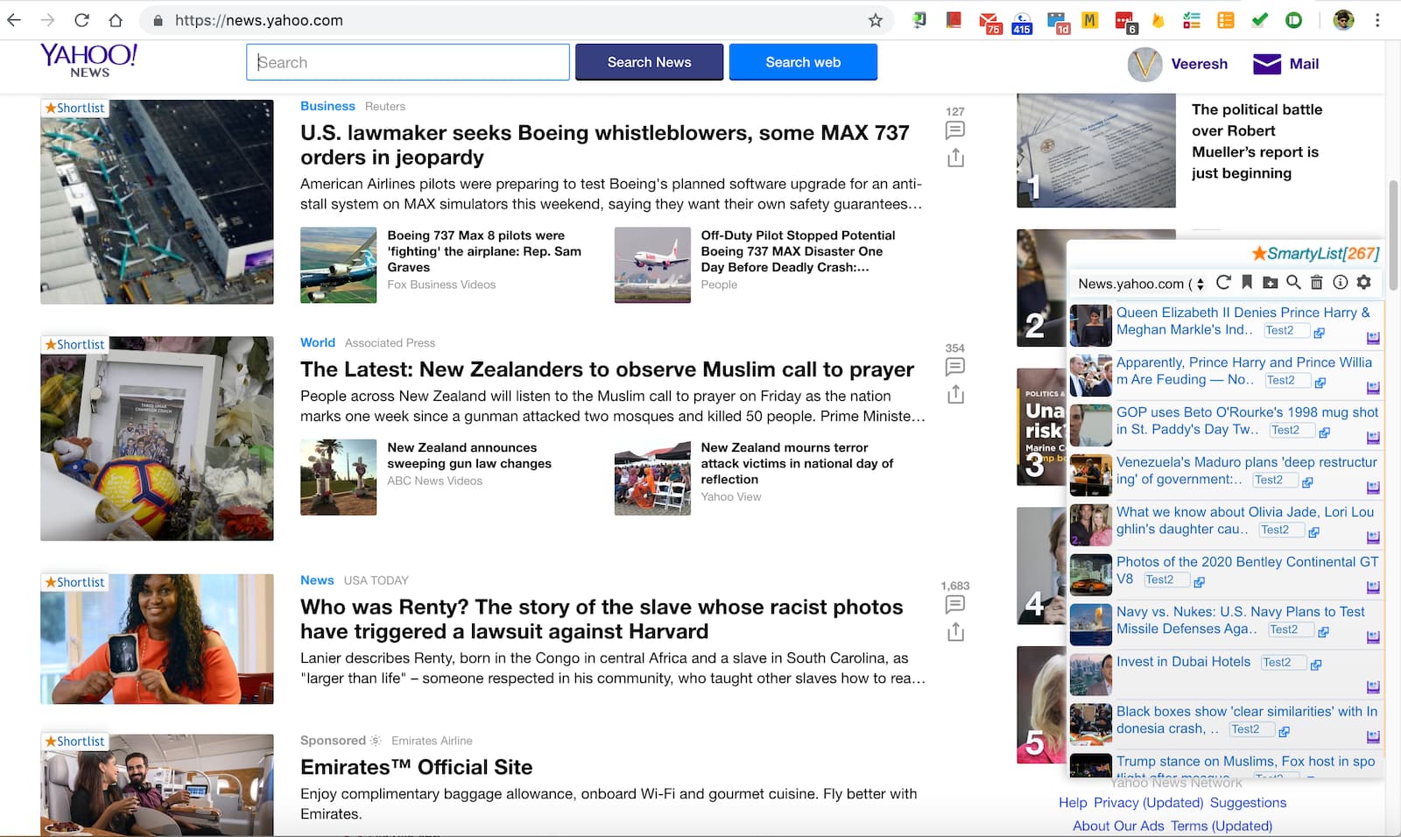Click the add folder icon in SmartyList
The width and height of the screenshot is (1401, 837).
click(1270, 282)
